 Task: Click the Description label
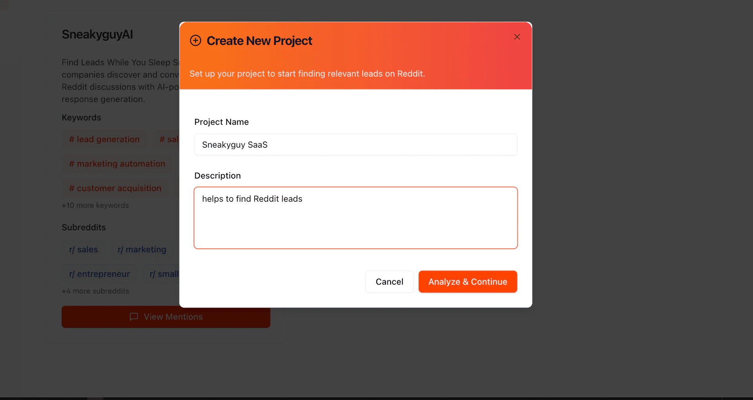217,176
